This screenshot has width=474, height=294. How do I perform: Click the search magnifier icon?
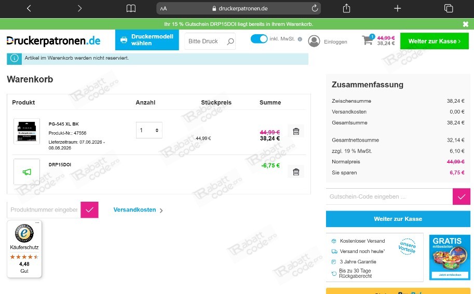point(231,41)
